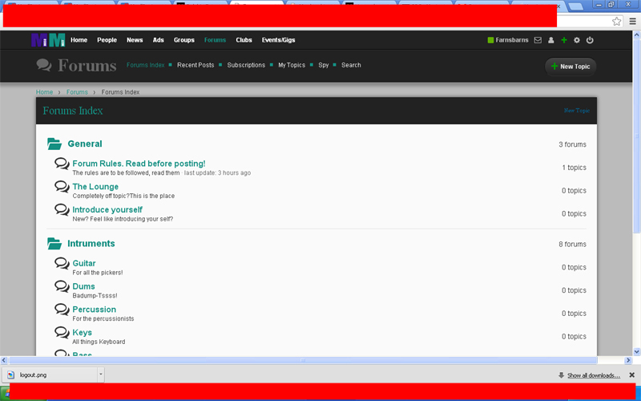
Task: Click the green plus icon in top bar
Action: [563, 40]
